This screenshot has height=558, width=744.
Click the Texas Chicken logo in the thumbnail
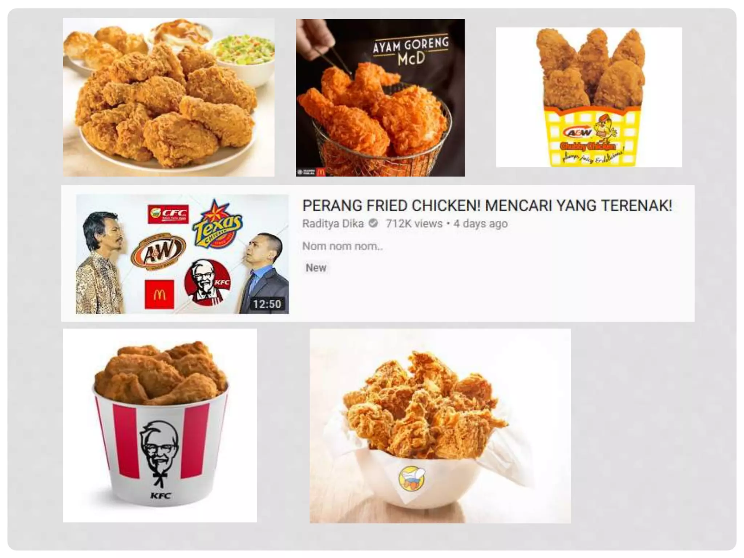[217, 225]
